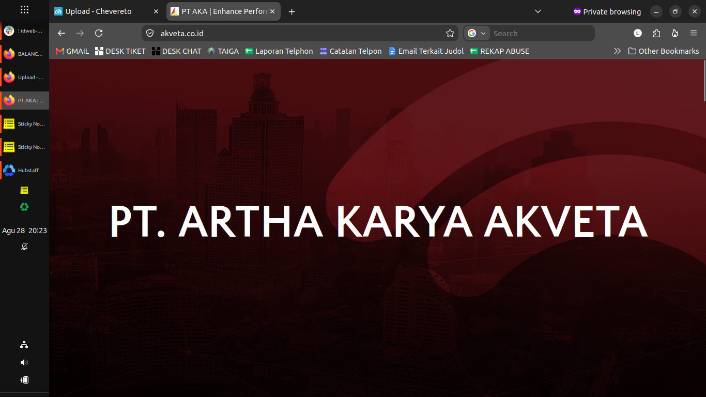This screenshot has width=706, height=397.
Task: Click the green recycle tray indicator
Action: [24, 207]
